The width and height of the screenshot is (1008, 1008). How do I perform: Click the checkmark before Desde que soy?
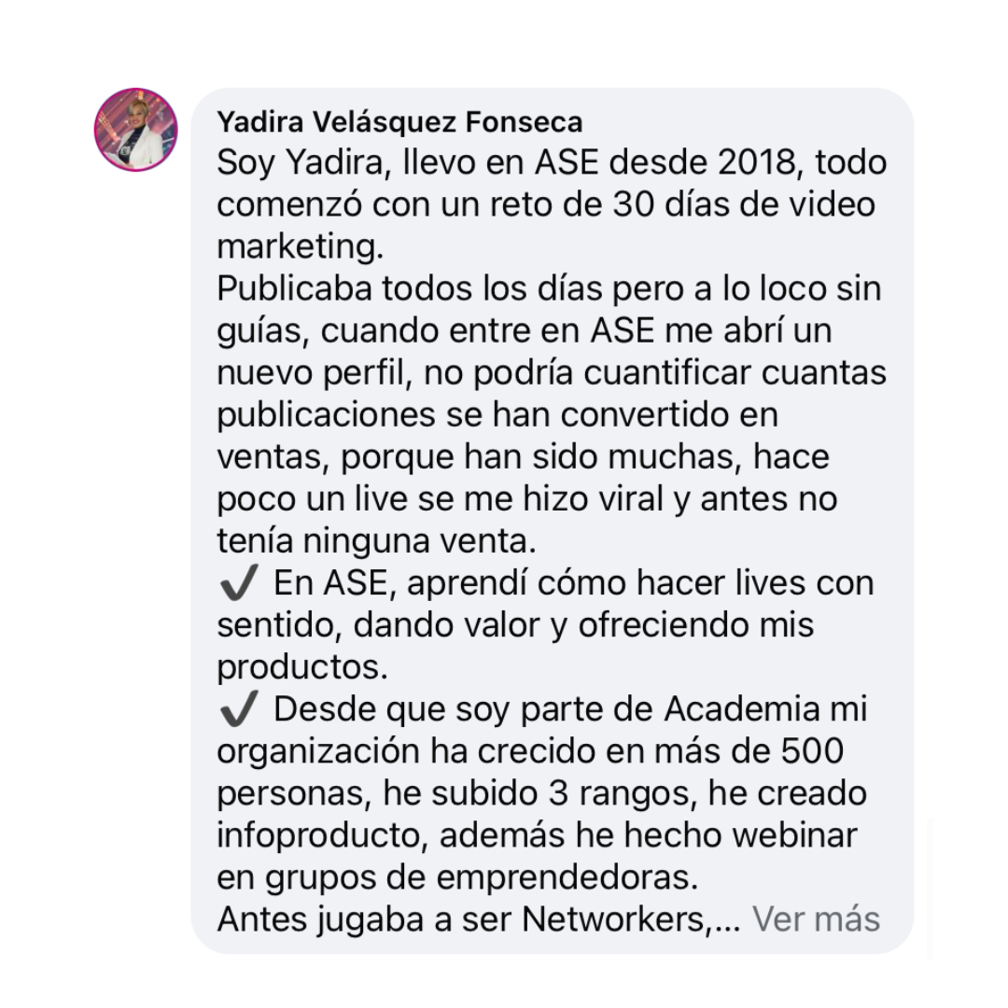pyautogui.click(x=239, y=708)
